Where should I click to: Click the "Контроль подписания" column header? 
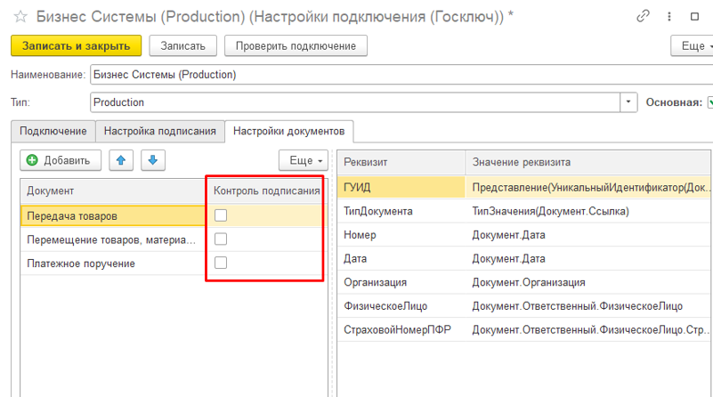click(267, 191)
